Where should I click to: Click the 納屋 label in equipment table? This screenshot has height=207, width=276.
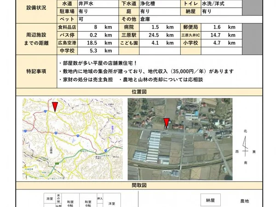coord(191,11)
